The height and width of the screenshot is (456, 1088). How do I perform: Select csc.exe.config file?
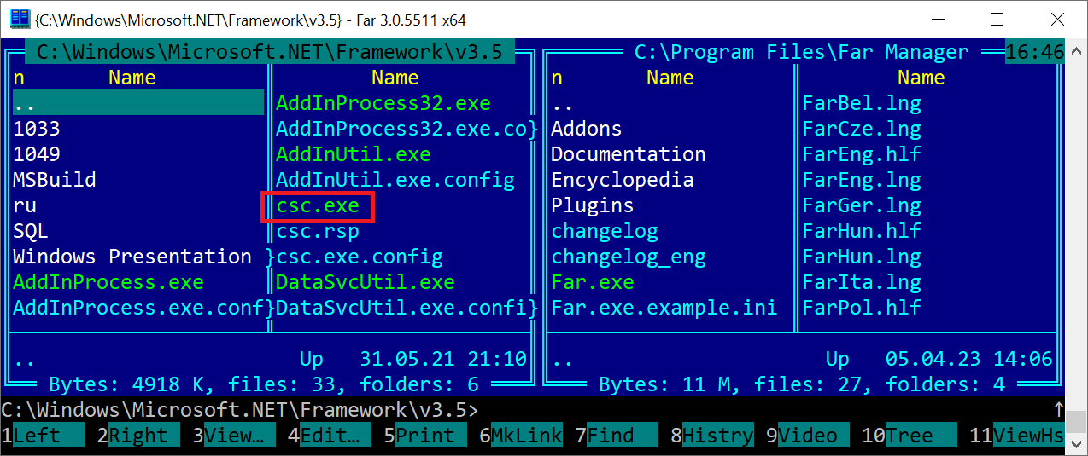(x=360, y=257)
